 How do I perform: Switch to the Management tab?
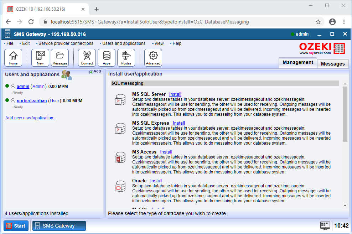[298, 63]
